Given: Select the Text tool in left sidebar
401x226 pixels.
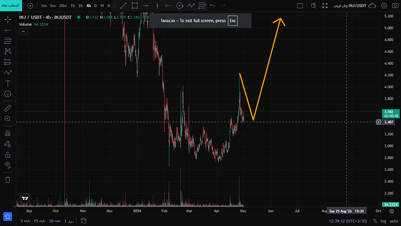Looking at the screenshot, I should click(x=8, y=83).
